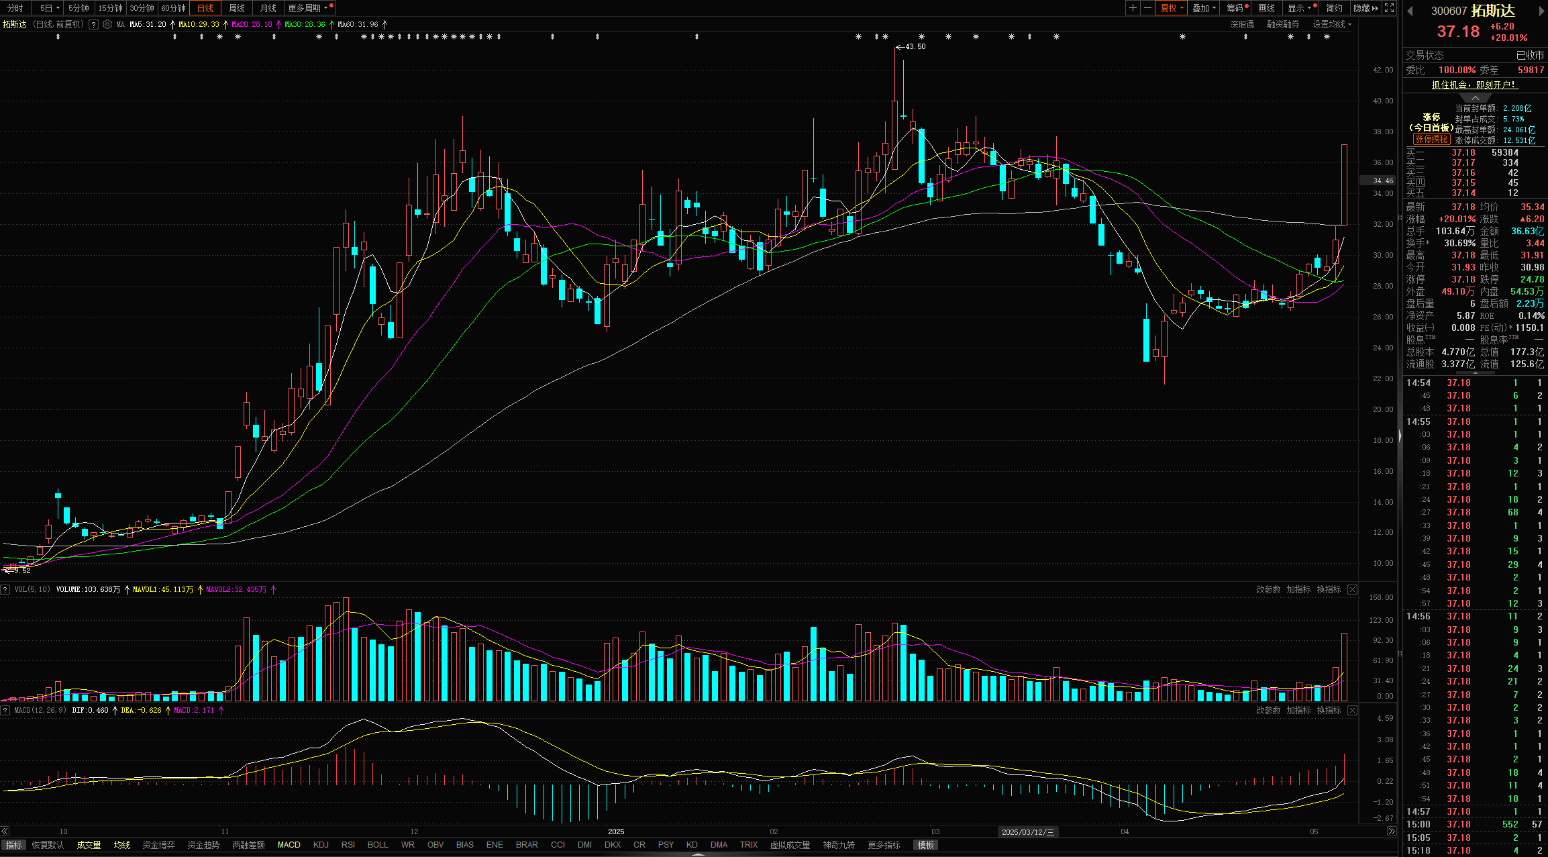The width and height of the screenshot is (1548, 857).
Task: Expand 更多周期 period dropdown
Action: pyautogui.click(x=307, y=8)
